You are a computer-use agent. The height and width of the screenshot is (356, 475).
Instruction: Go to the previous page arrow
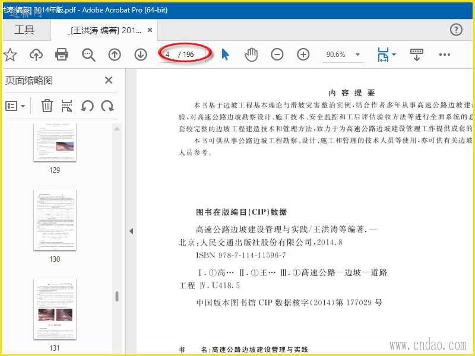coord(115,55)
